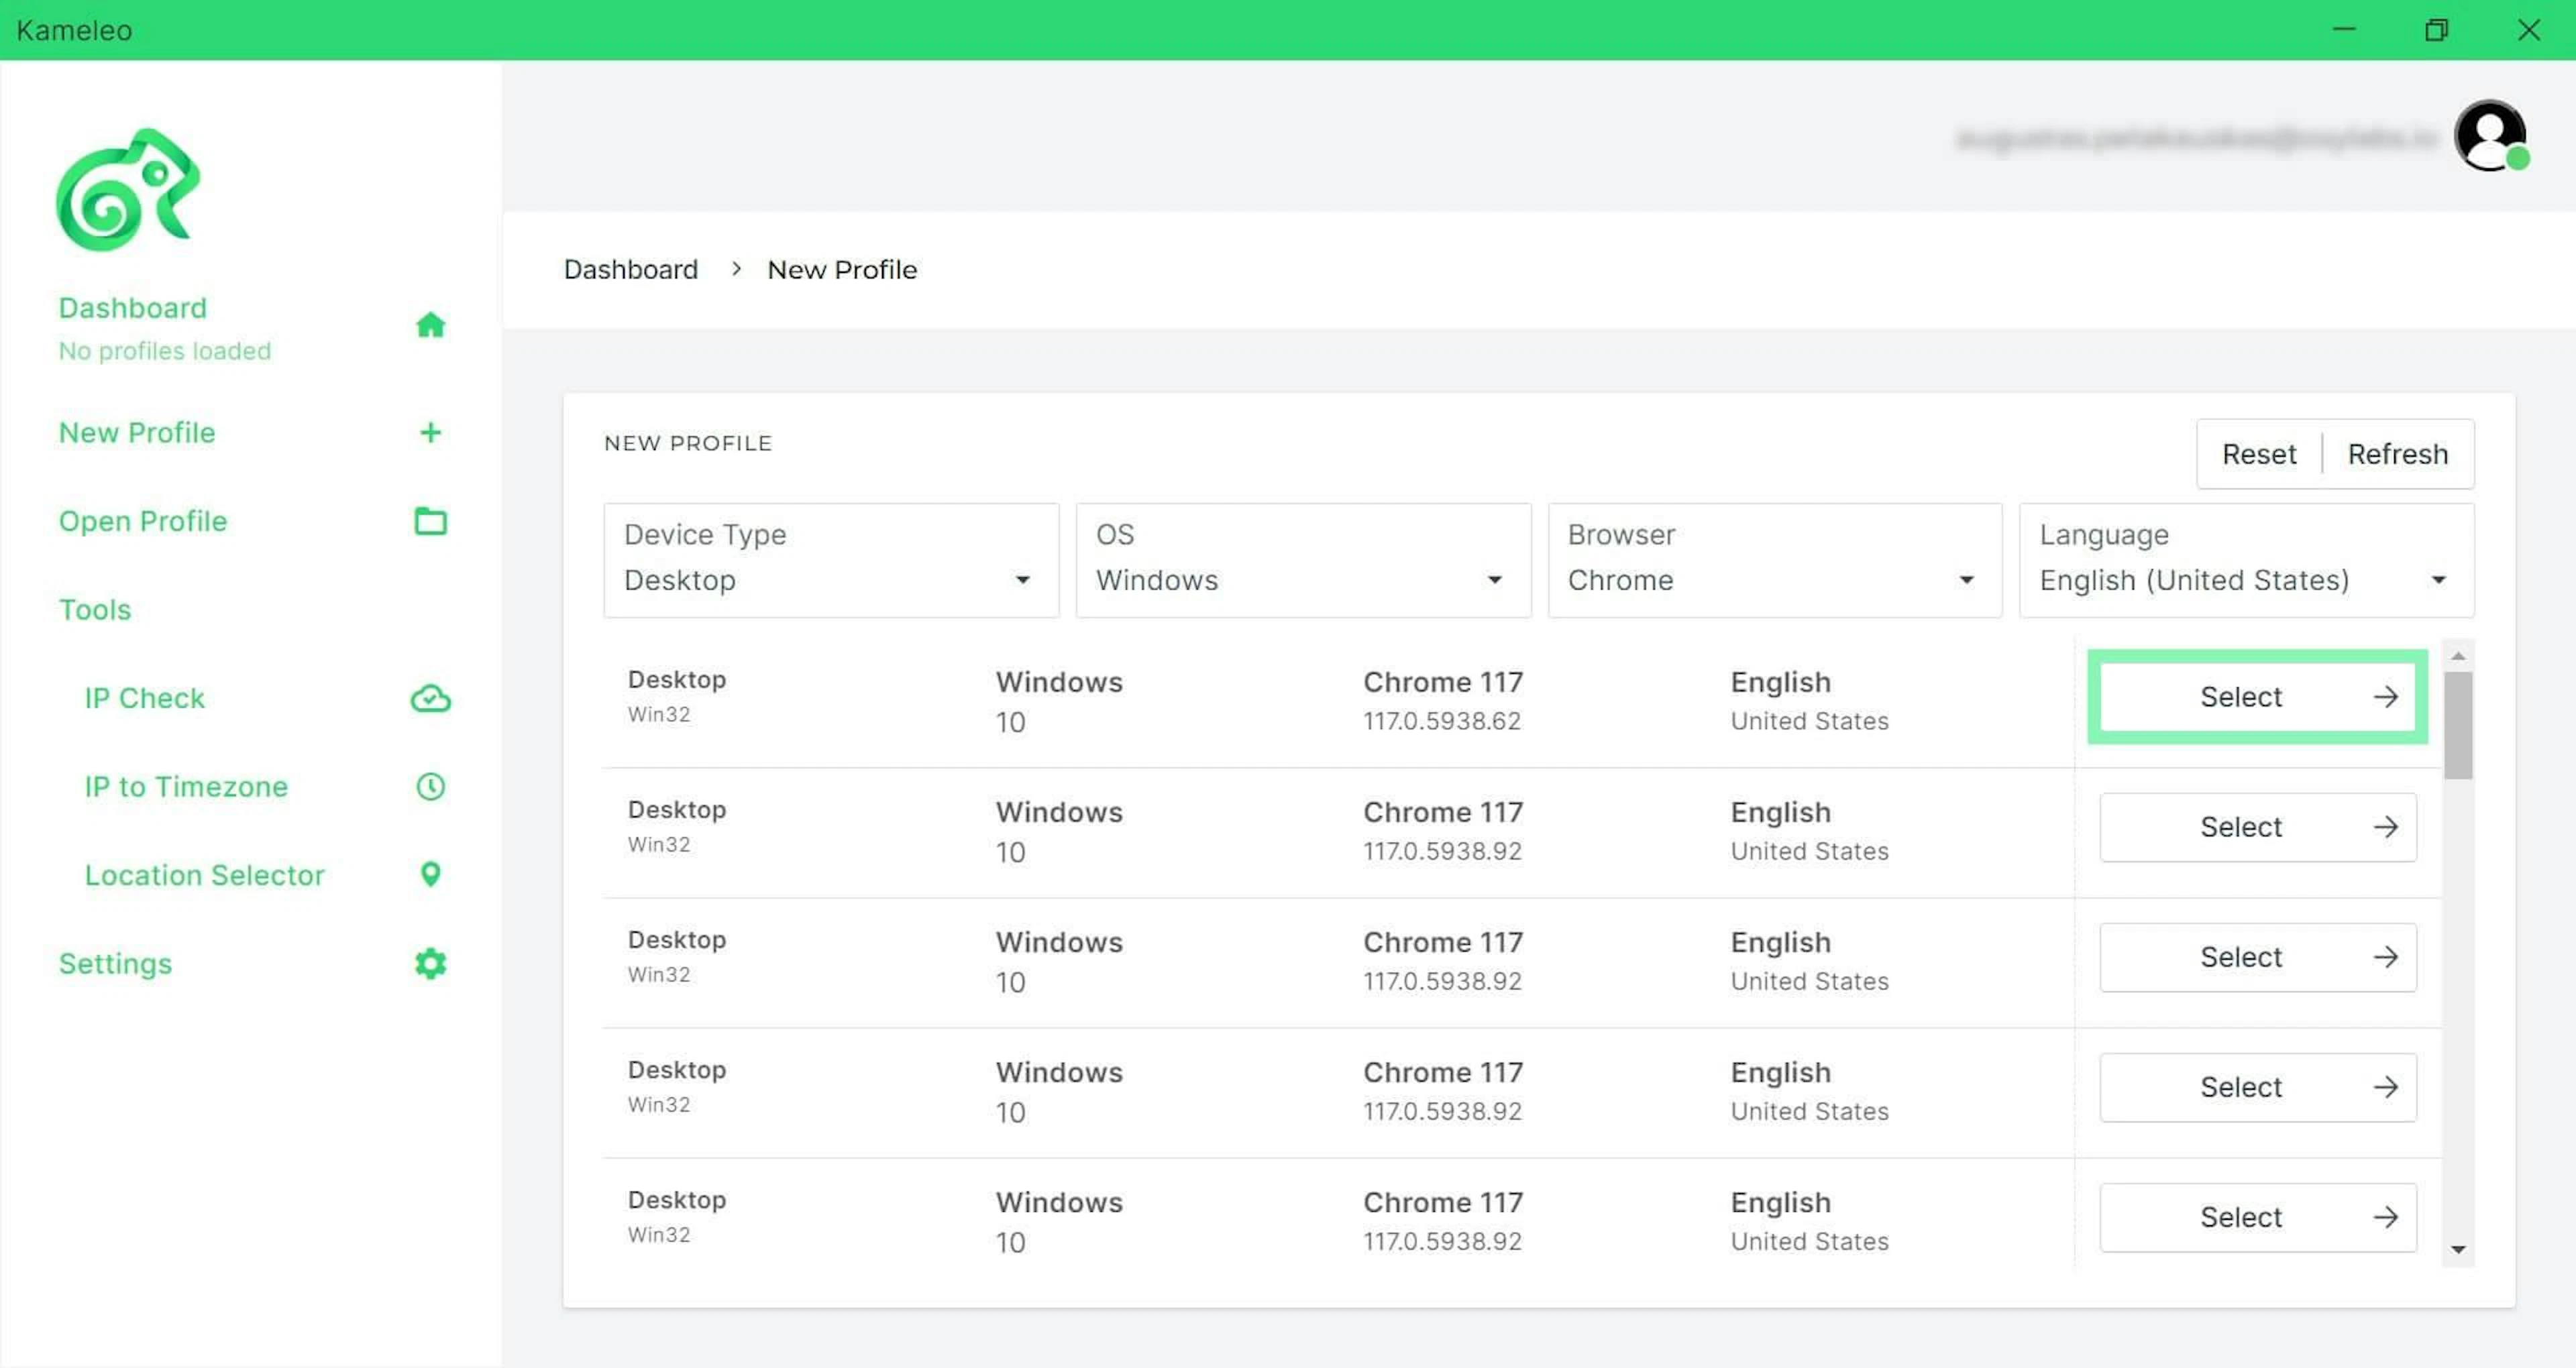Open the Open Profile sidebar item
This screenshot has width=2576, height=1368.
click(x=143, y=521)
